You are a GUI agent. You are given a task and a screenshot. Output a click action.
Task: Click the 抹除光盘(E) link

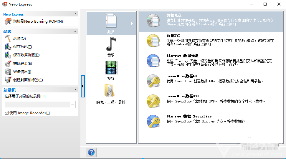(23, 64)
